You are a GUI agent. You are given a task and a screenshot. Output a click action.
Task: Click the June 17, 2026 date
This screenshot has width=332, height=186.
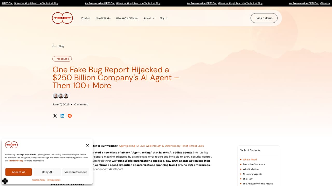(x=61, y=105)
